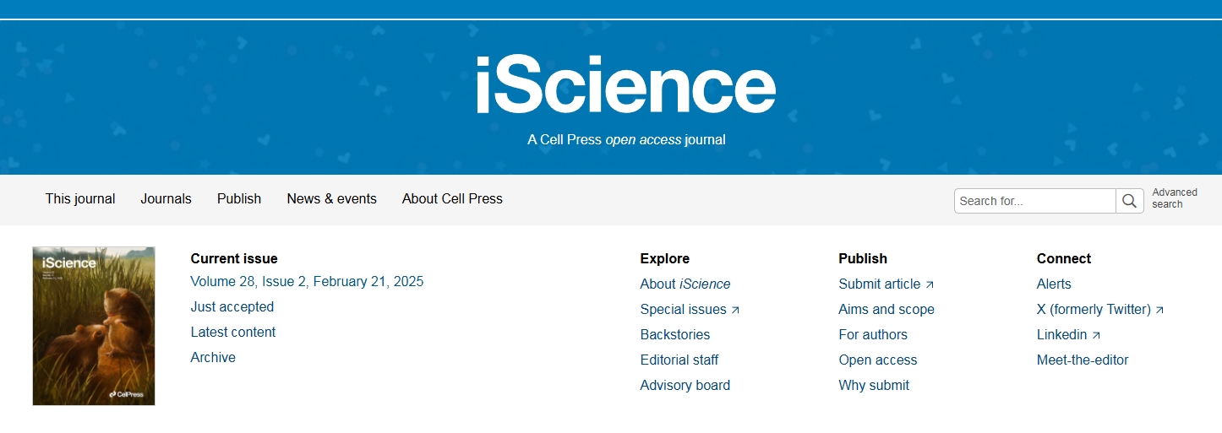Open the Journals menu
1222x433 pixels.
[166, 199]
